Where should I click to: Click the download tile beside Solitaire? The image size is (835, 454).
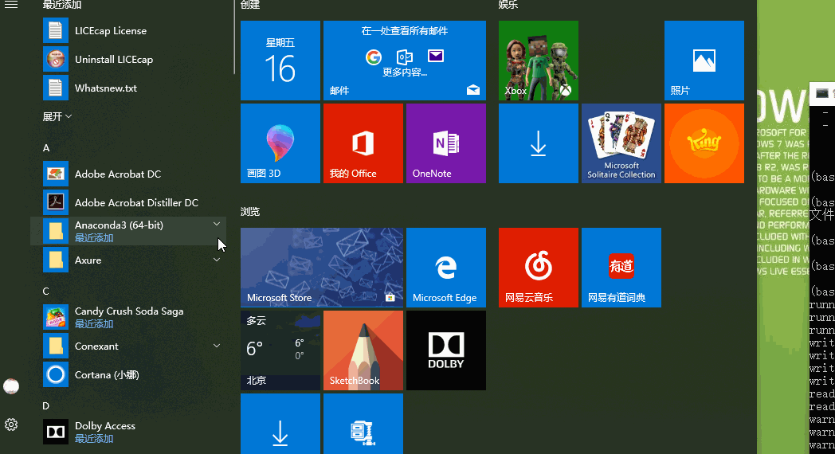coord(539,143)
